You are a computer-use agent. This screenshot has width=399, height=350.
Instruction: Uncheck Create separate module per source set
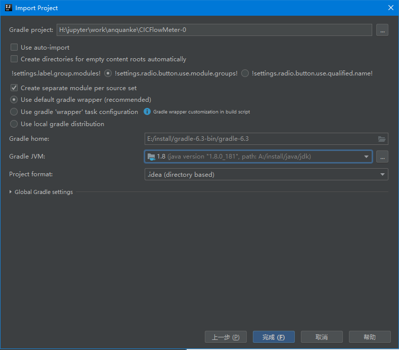[x=14, y=88]
